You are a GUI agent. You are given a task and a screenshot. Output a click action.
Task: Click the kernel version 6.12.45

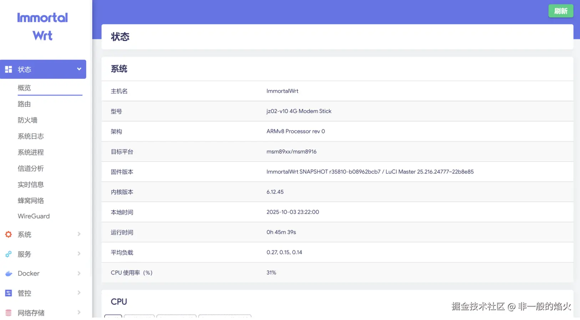coord(275,192)
